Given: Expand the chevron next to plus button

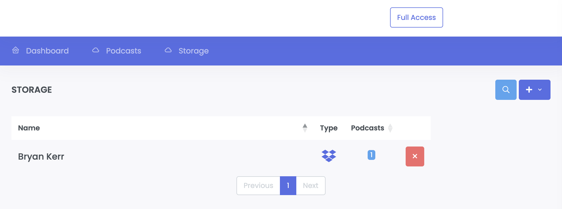Looking at the screenshot, I should click(540, 90).
